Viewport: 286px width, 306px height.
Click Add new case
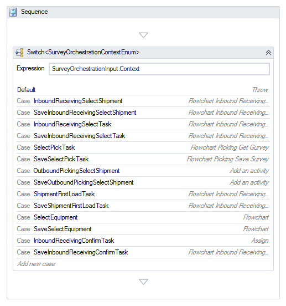click(36, 264)
